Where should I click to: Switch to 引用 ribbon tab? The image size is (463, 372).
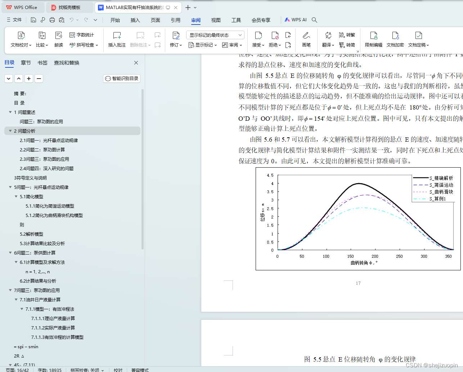[x=176, y=20]
